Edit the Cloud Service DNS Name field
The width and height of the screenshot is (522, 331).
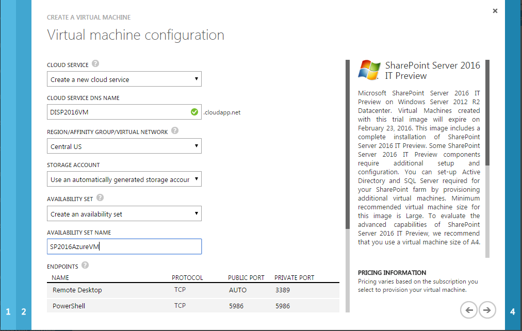pyautogui.click(x=124, y=112)
